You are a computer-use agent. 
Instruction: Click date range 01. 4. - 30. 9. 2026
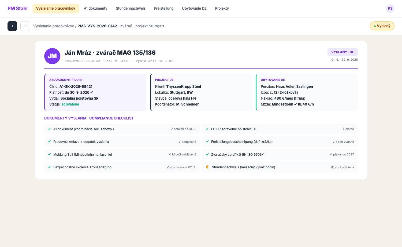point(344,60)
